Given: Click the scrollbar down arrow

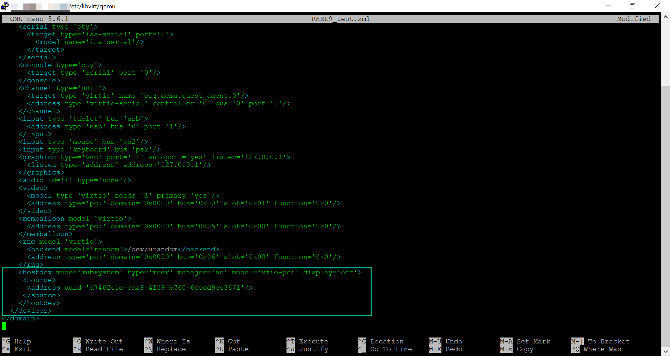Looking at the screenshot, I should [665, 351].
